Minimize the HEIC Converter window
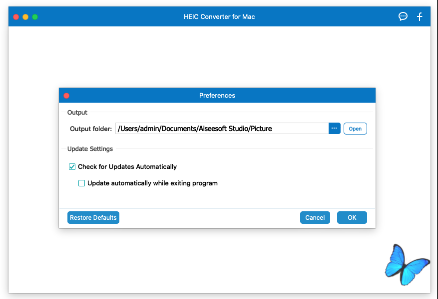Viewport: 438px width, 299px height. 25,17
